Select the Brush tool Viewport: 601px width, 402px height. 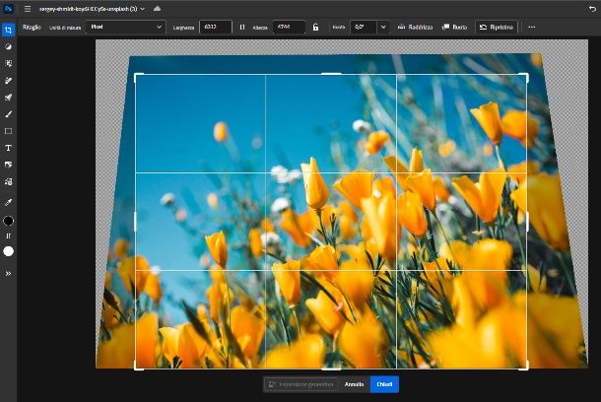(9, 114)
